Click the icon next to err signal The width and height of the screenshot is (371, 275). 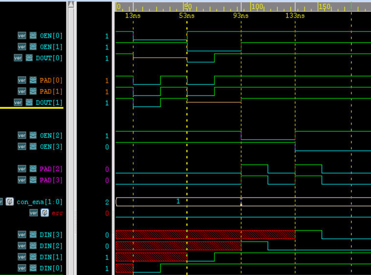click(45, 213)
